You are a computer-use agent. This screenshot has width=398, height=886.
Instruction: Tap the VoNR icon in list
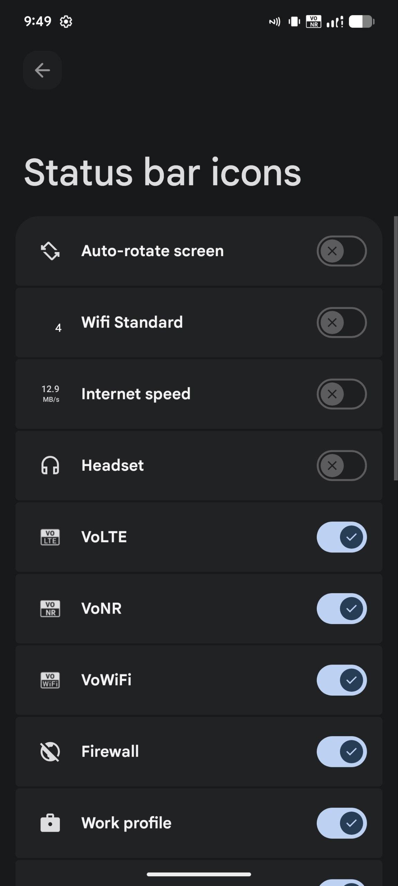pos(50,608)
